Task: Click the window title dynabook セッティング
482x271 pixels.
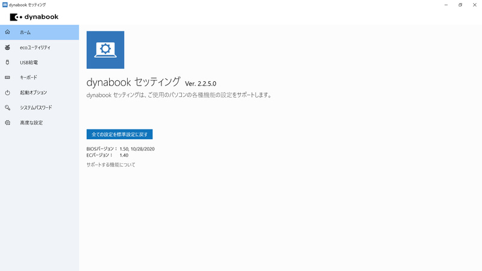Action: [x=27, y=5]
